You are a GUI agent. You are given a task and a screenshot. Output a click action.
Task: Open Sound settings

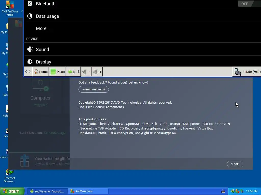[x=142, y=49]
